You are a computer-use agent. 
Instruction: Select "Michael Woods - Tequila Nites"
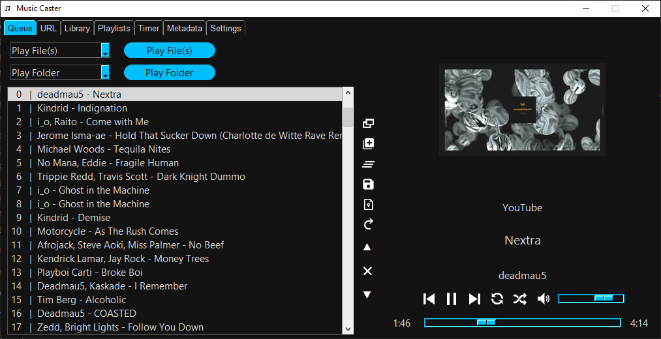175,149
